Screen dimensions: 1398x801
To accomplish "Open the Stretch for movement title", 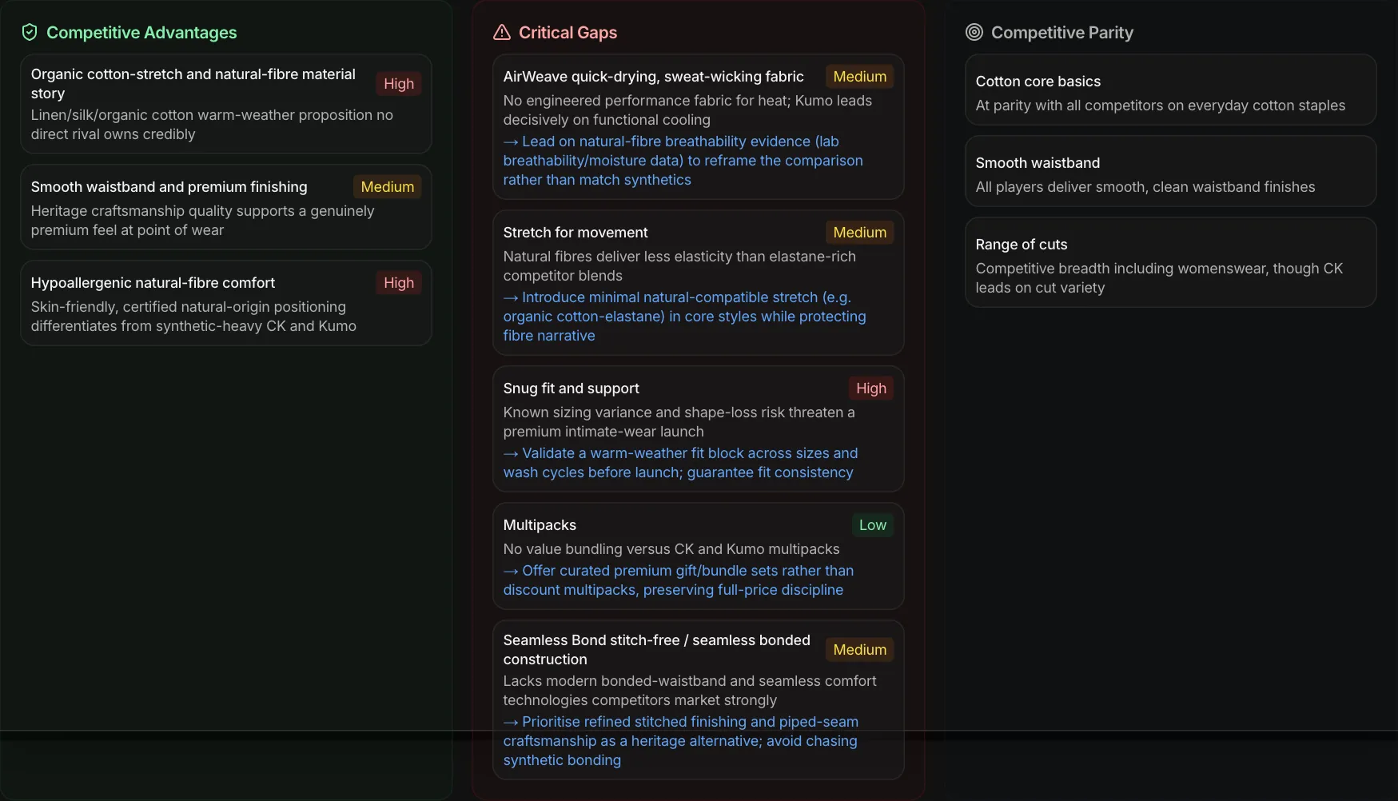I will coord(576,233).
